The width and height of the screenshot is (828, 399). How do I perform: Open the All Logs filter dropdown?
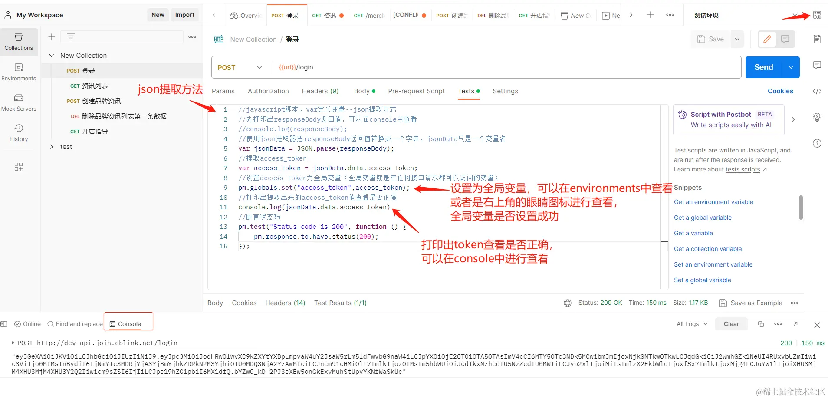[692, 324]
